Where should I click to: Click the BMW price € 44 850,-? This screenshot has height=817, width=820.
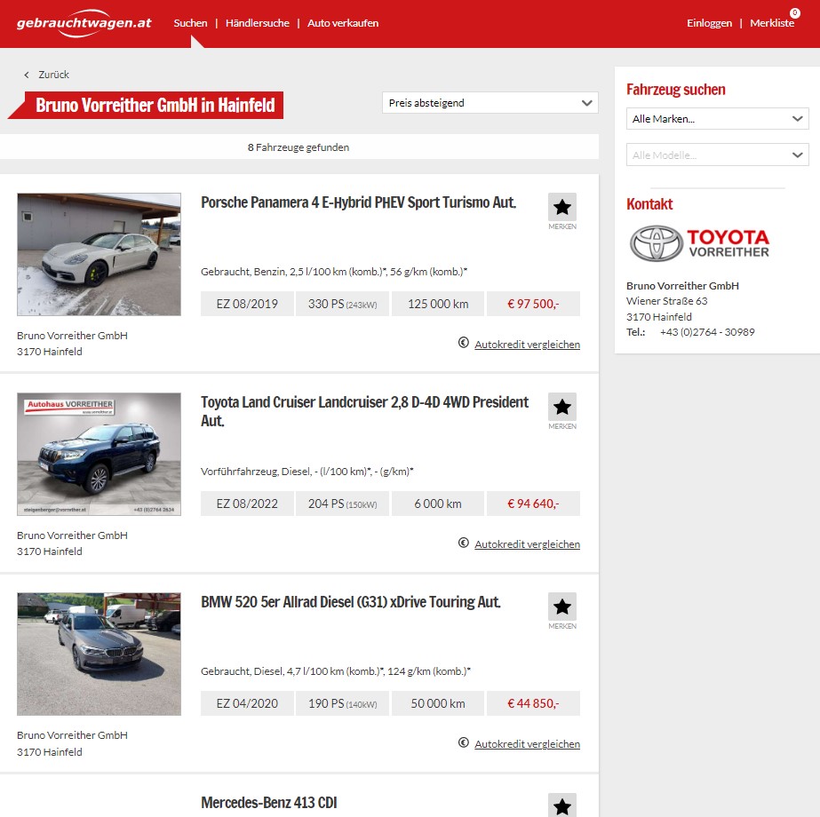533,703
